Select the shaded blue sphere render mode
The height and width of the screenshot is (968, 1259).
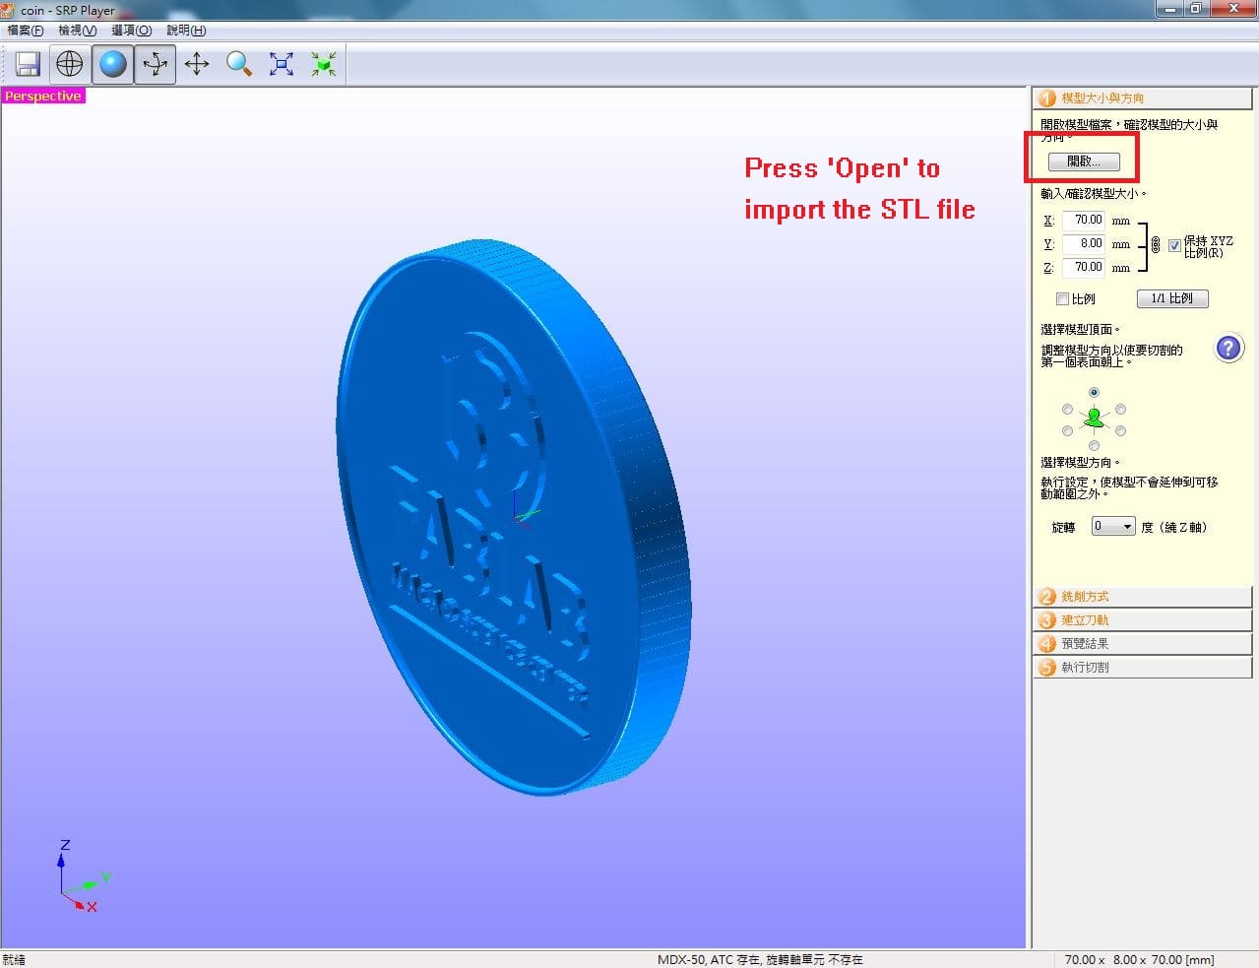pyautogui.click(x=113, y=65)
